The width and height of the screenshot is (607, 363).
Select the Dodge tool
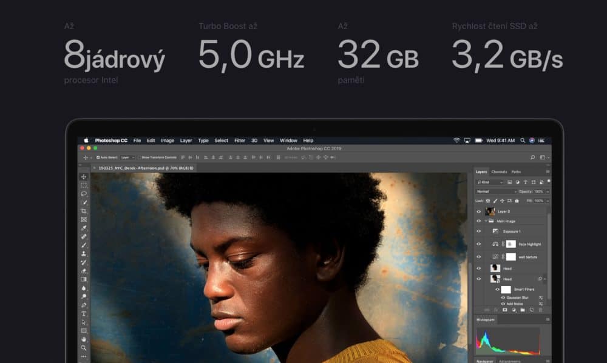(84, 296)
